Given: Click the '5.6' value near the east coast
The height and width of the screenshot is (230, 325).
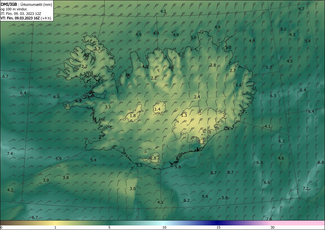Looking at the screenshot, I should coord(239,85).
